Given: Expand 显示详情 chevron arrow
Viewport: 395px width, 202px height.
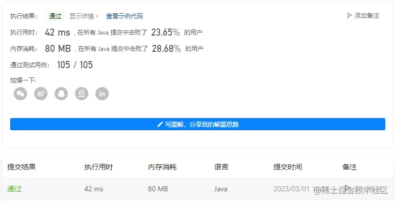Looking at the screenshot, I should pyautogui.click(x=97, y=16).
